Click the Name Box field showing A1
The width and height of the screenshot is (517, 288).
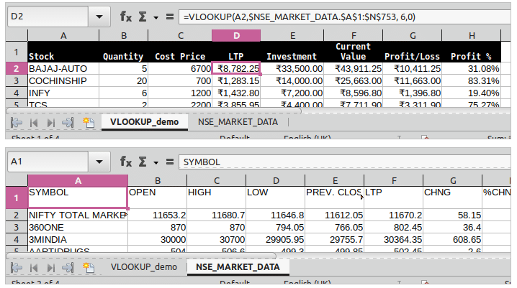pos(47,162)
